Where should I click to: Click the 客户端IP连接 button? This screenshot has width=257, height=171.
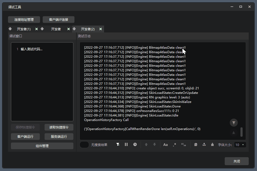pyautogui.click(x=58, y=19)
